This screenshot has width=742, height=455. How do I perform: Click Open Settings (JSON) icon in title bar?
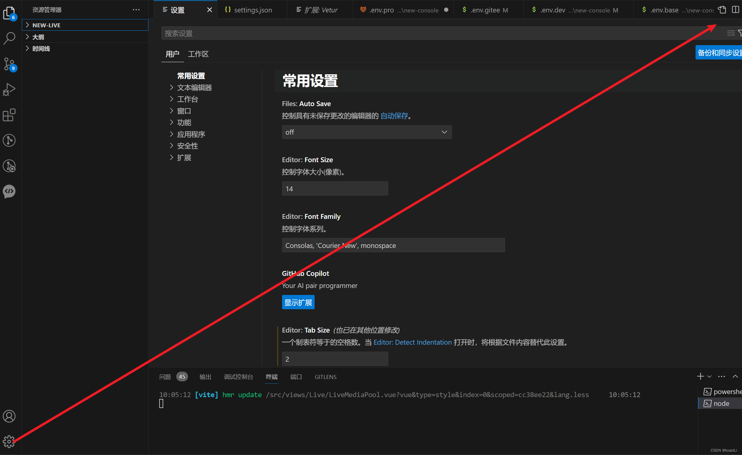coord(722,10)
